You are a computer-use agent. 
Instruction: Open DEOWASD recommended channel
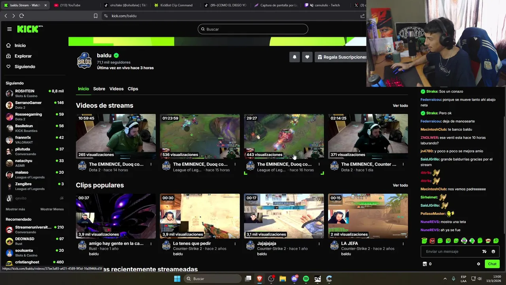[35, 241]
